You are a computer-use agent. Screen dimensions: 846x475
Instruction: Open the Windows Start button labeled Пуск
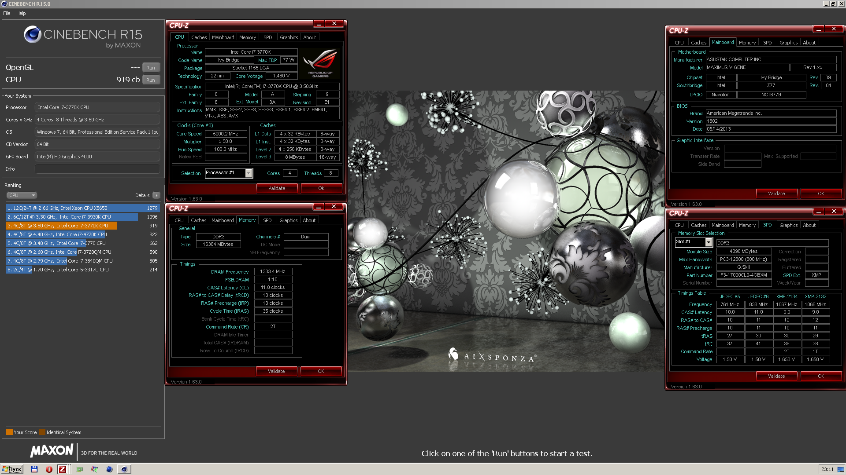(12, 469)
